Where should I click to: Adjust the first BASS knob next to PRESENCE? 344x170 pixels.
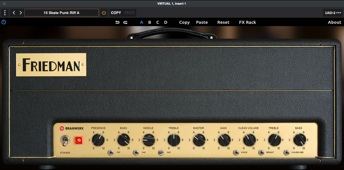coord(123,140)
